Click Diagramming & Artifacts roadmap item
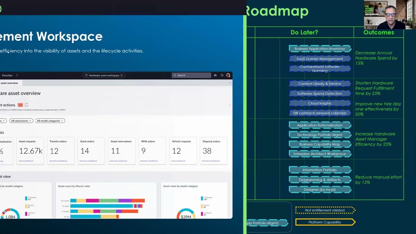This screenshot has width=416, height=234. [320, 180]
